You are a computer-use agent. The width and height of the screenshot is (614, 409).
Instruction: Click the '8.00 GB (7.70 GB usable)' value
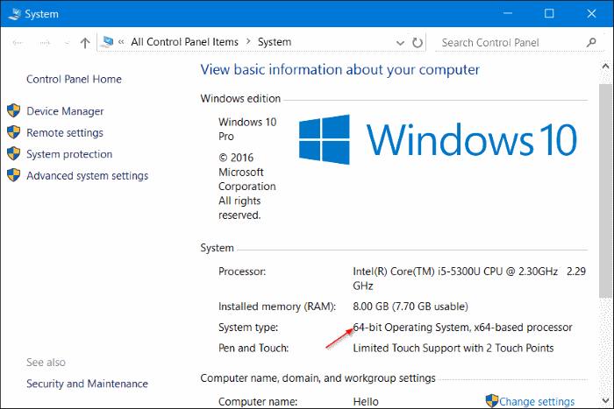click(411, 307)
